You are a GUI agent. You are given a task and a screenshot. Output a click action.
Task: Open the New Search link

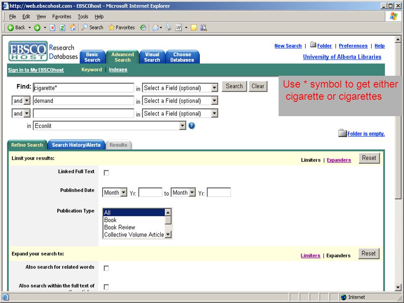(x=288, y=46)
